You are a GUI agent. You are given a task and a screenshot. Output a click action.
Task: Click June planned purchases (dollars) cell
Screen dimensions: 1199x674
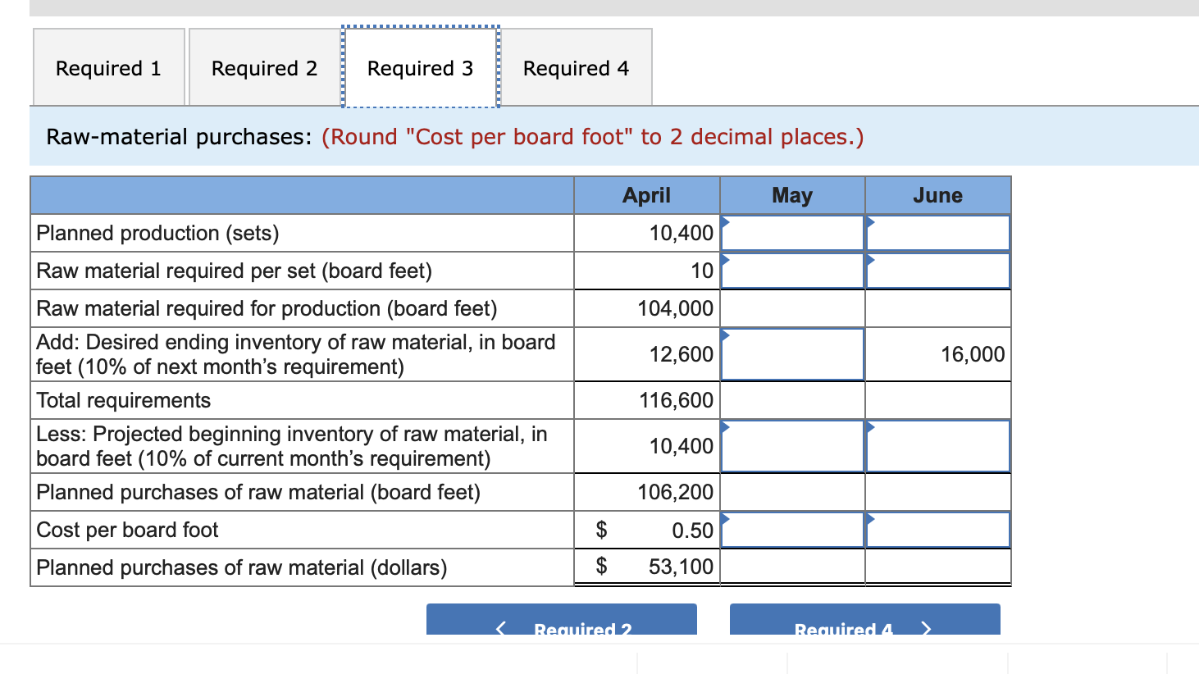click(x=938, y=567)
